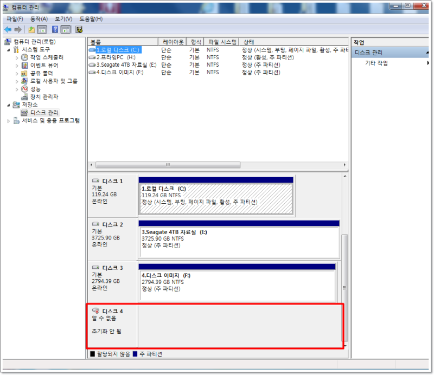Screen dimensions: 434x375
Task: Click the last toolbar settings icon
Action: [79, 29]
